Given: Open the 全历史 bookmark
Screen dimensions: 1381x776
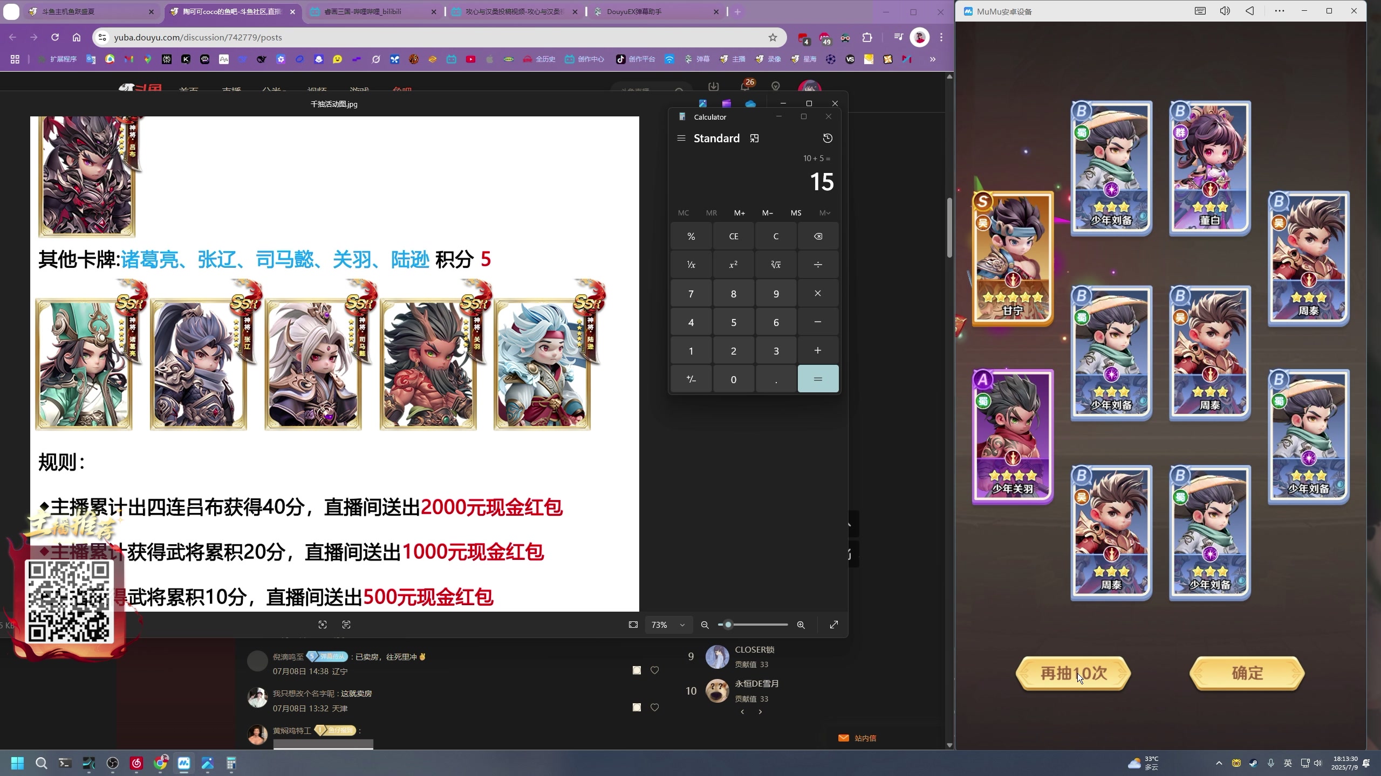Looking at the screenshot, I should 539,59.
